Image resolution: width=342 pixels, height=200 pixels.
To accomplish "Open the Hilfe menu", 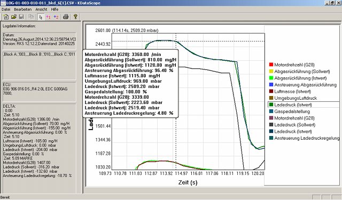I will 55,10.
